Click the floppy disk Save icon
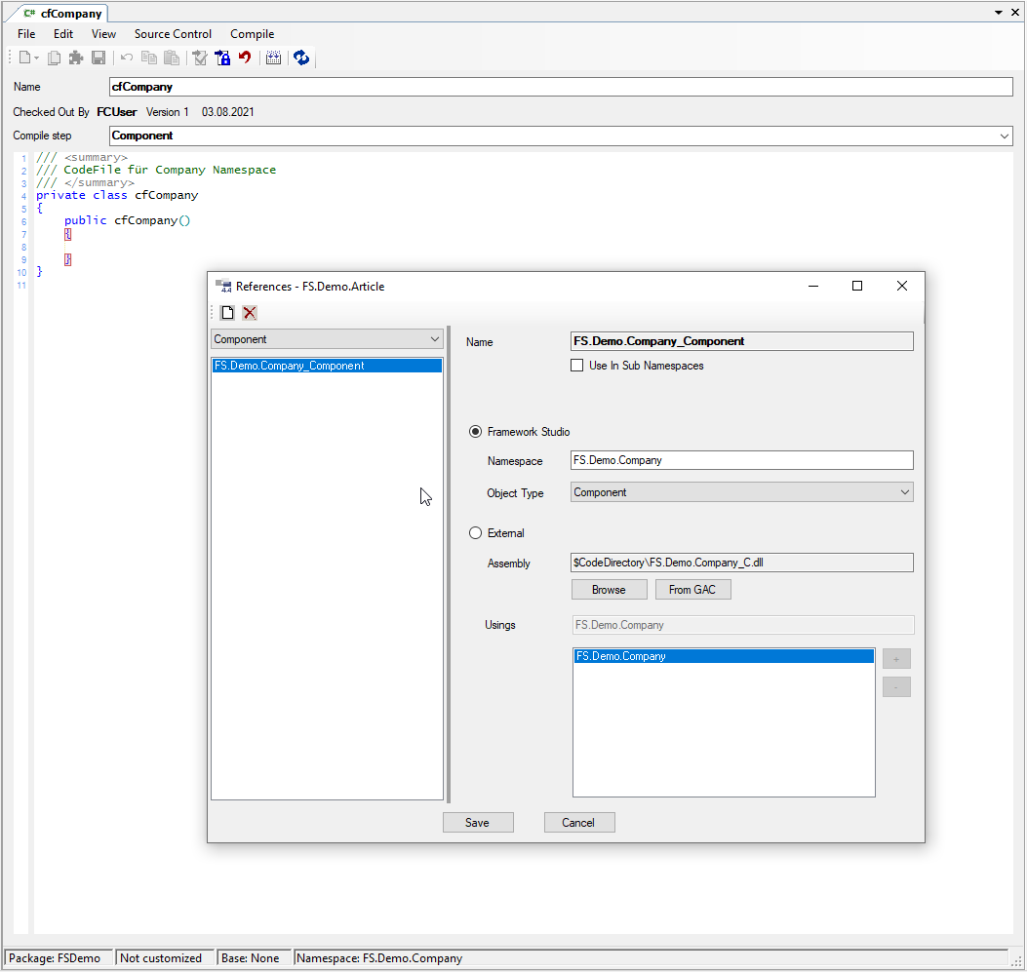 pyautogui.click(x=99, y=58)
